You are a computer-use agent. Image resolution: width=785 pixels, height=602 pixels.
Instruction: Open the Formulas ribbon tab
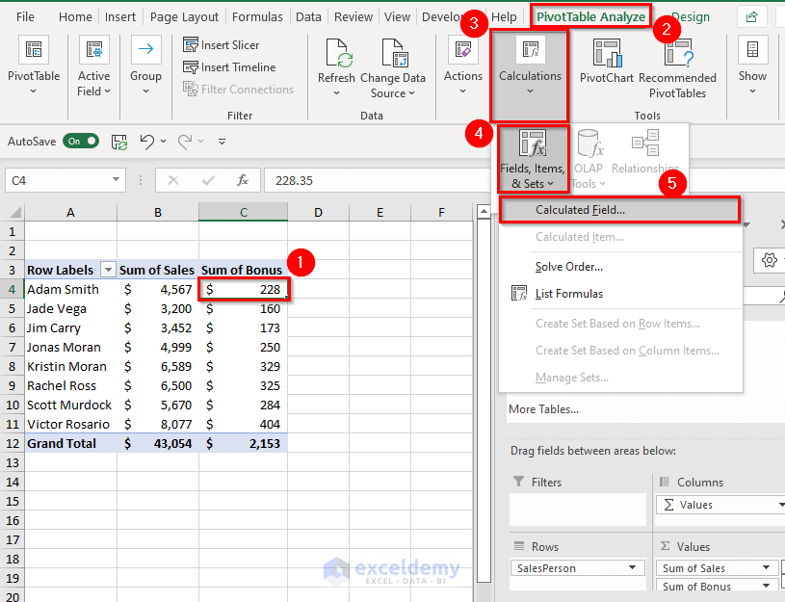click(x=257, y=15)
